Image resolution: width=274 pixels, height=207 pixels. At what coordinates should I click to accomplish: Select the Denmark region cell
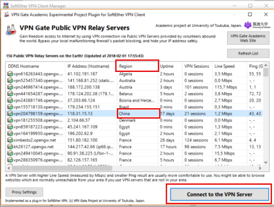(127, 120)
